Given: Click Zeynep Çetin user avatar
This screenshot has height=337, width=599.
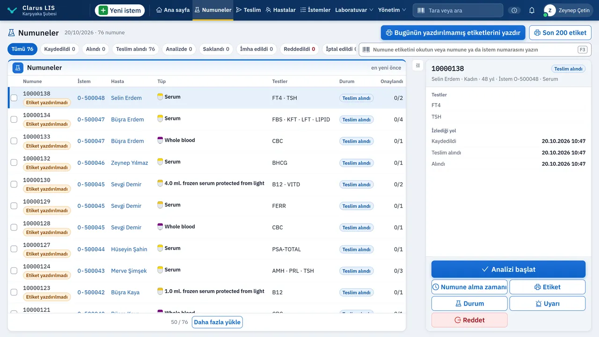Looking at the screenshot, I should (x=549, y=10).
